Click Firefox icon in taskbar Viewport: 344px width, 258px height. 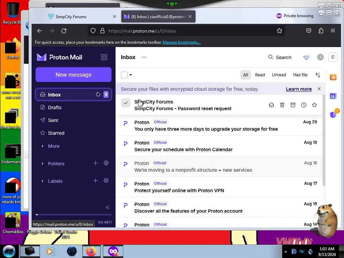(x=91, y=251)
